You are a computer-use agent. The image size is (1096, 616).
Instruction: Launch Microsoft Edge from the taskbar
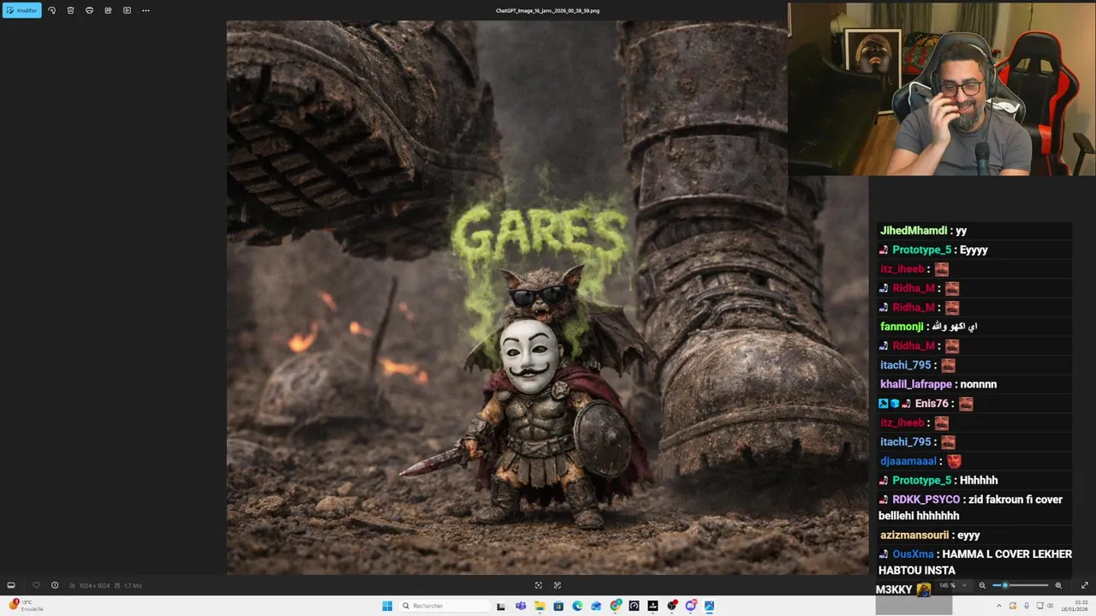pyautogui.click(x=577, y=606)
